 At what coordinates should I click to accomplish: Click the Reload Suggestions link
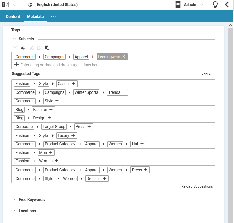pos(197,186)
